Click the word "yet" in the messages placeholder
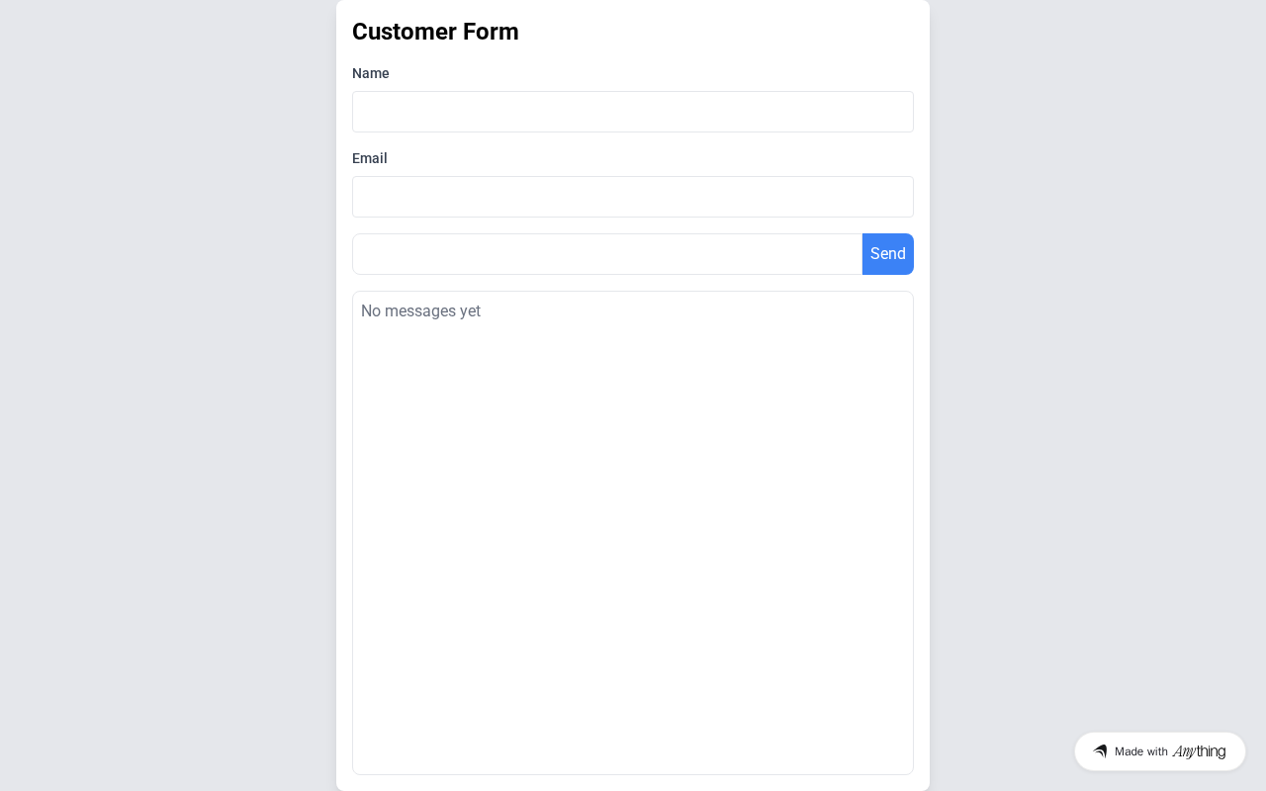 pyautogui.click(x=470, y=311)
